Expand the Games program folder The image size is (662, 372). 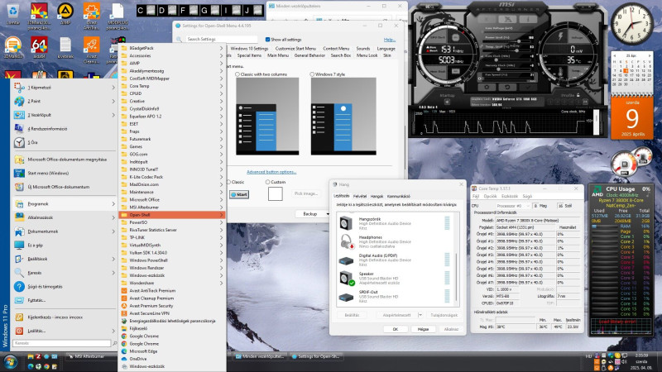(172, 146)
